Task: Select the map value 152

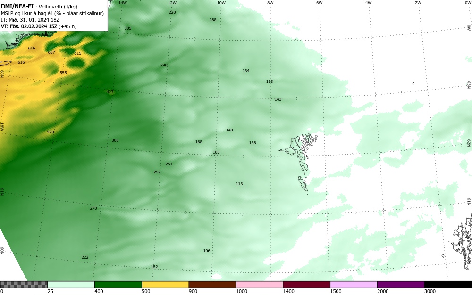Action: tap(154, 267)
